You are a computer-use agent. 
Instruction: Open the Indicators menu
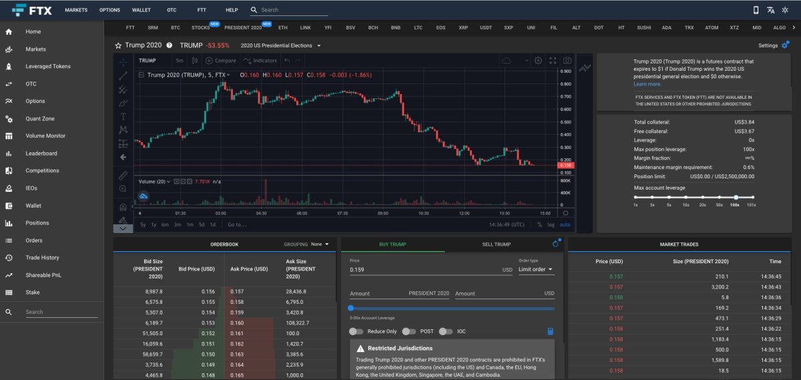(x=261, y=61)
